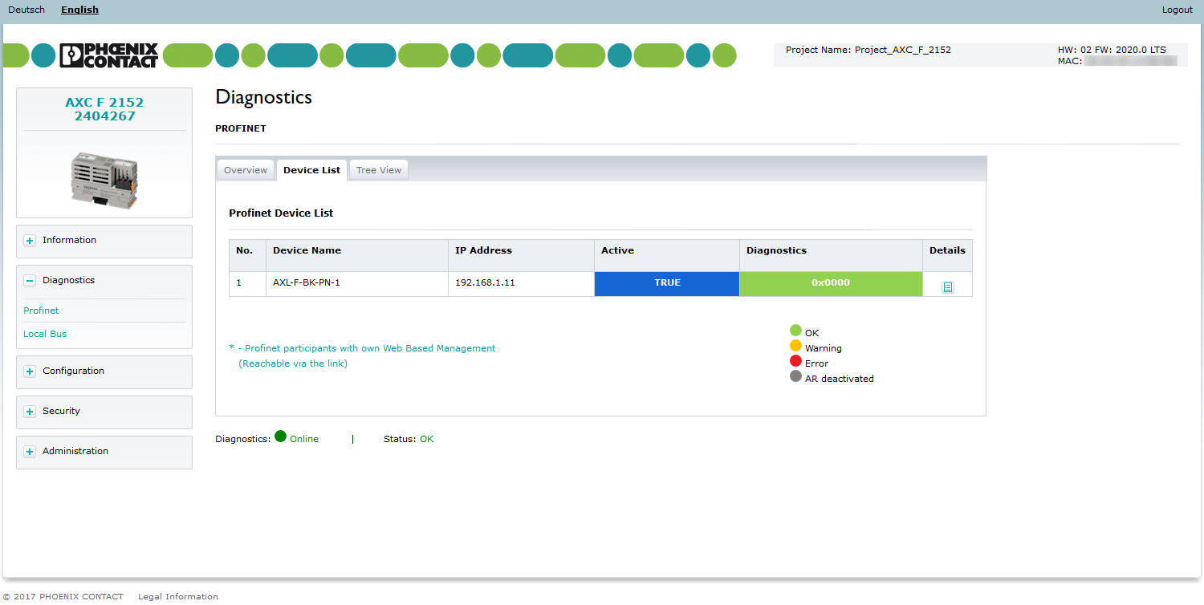
Task: Open Legal Information in footer
Action: pos(178,596)
